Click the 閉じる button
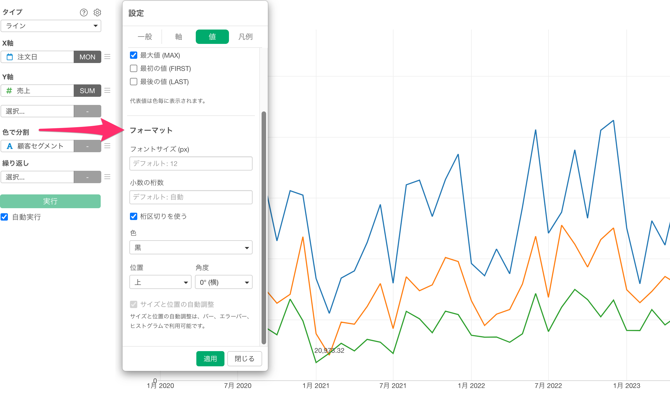670x395 pixels. (244, 359)
